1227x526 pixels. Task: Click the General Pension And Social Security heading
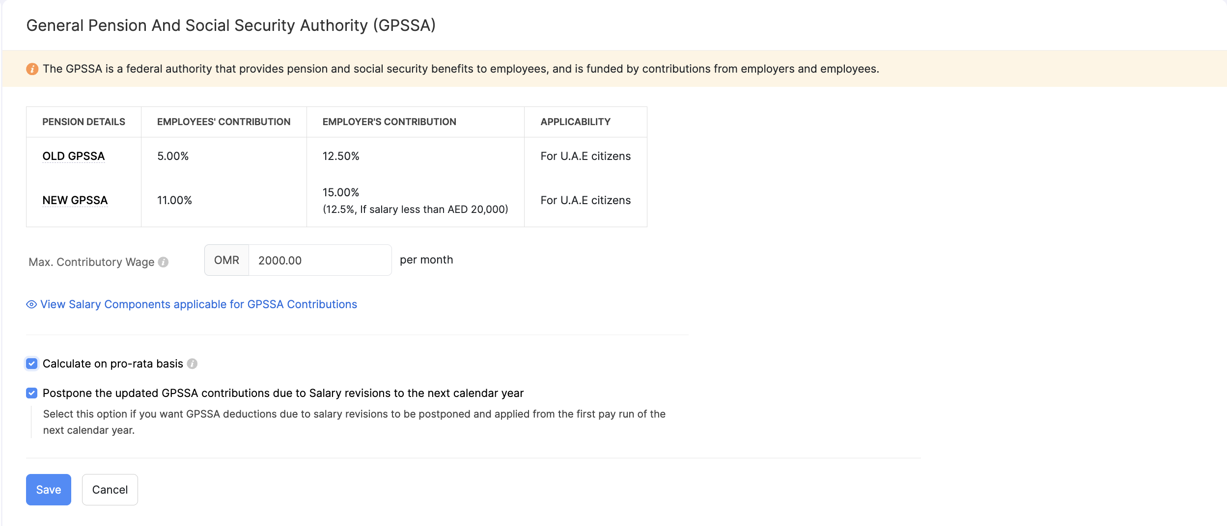click(x=231, y=26)
